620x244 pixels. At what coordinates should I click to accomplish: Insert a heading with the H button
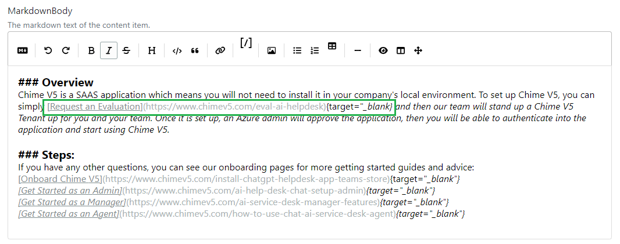[151, 50]
